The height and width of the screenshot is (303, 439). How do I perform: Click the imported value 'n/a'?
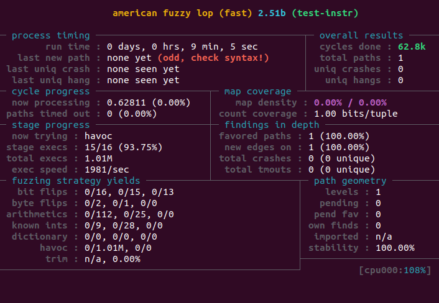384,237
